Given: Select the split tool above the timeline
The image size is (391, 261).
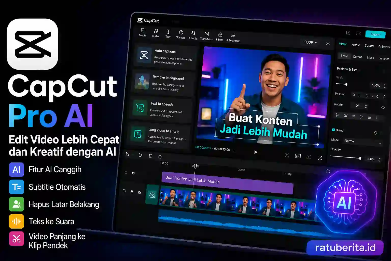Looking at the screenshot, I should [x=150, y=156].
